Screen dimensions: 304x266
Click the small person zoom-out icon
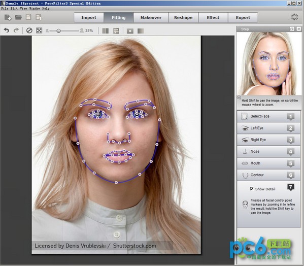tap(47, 30)
